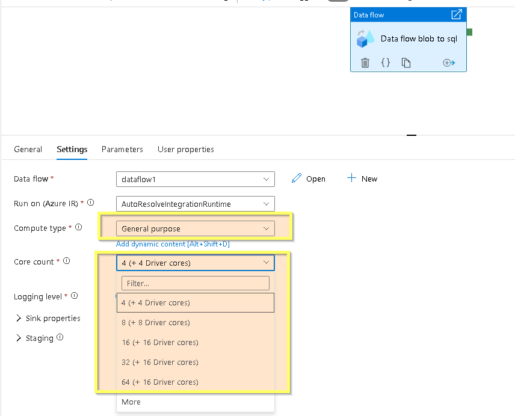This screenshot has width=515, height=416.
Task: Click Add dynamic content [Alt+Shift+D] link
Action: click(173, 244)
